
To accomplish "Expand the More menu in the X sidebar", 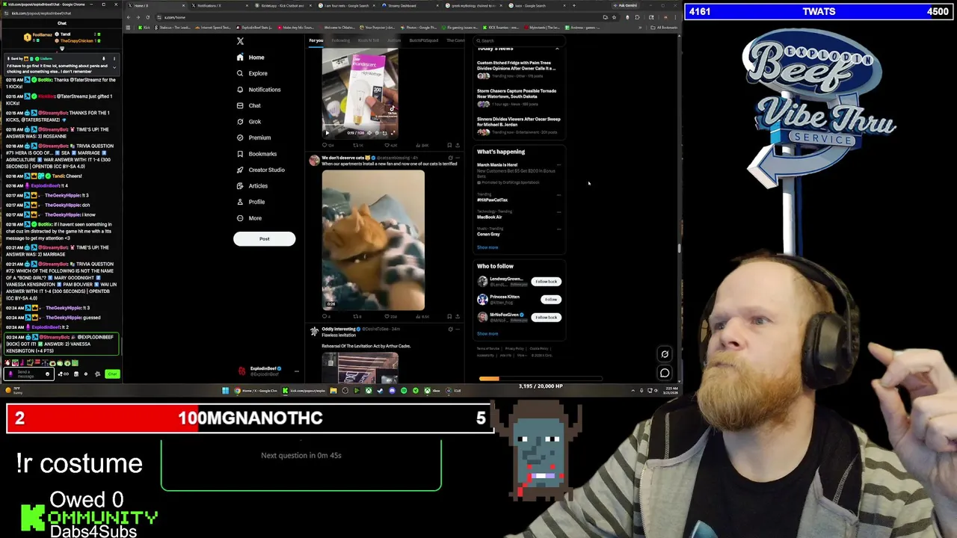I will 249,218.
